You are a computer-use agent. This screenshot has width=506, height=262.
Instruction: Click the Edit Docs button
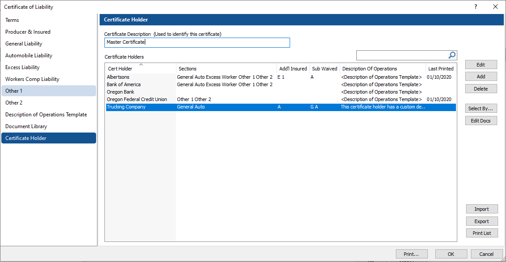pos(481,121)
